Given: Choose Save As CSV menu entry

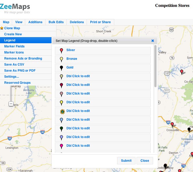Looking at the screenshot, I should pyautogui.click(x=14, y=65).
